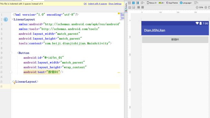Click the yellow warning indicator at editor top

click(119, 13)
